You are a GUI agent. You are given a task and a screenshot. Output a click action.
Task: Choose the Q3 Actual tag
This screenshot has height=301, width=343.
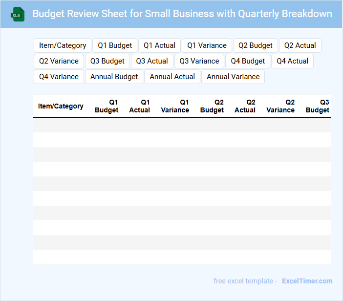pos(152,61)
